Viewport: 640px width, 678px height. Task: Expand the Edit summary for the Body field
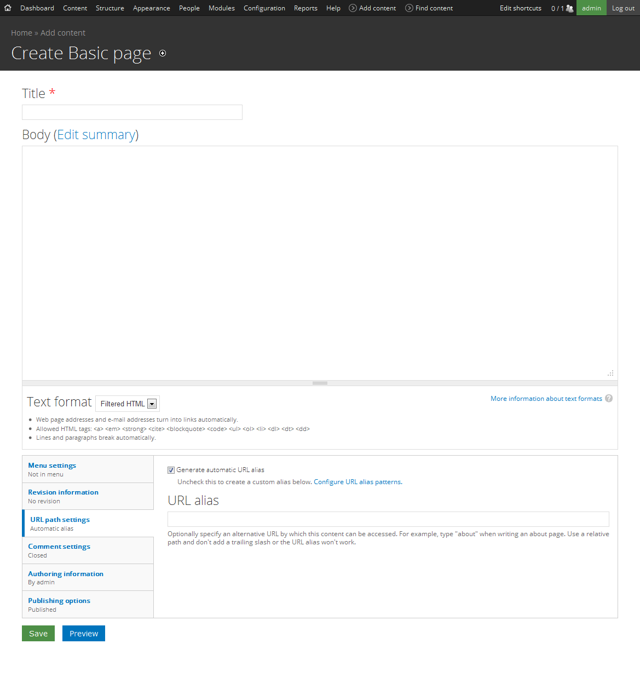(x=96, y=135)
